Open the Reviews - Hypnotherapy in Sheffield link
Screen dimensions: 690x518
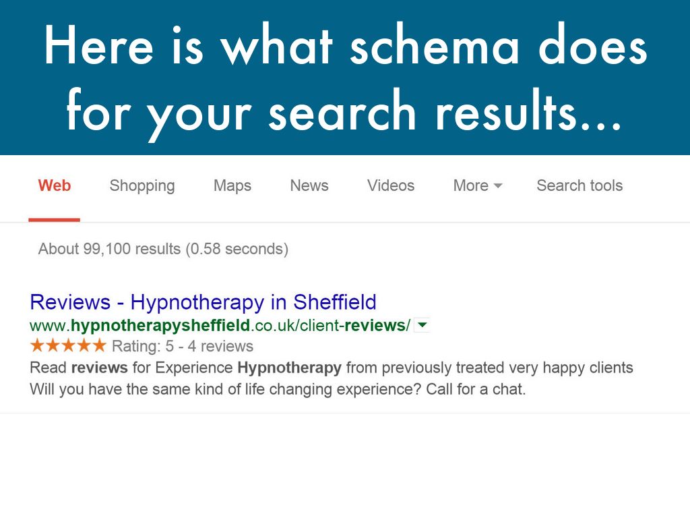[203, 301]
